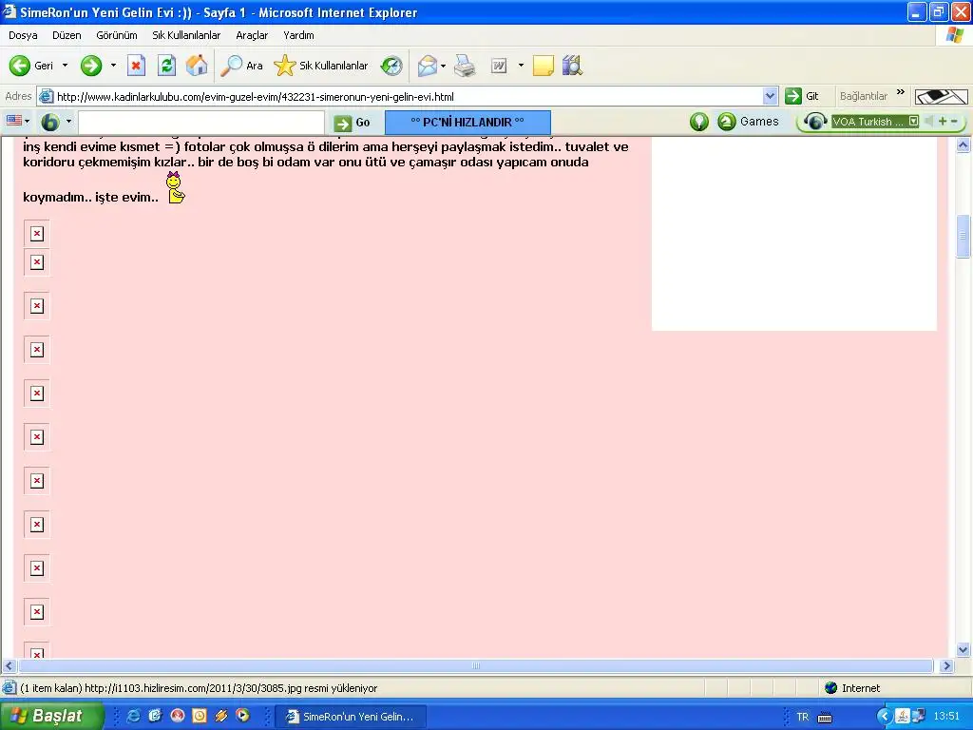
Task: Click the Mail envelope icon
Action: [427, 66]
